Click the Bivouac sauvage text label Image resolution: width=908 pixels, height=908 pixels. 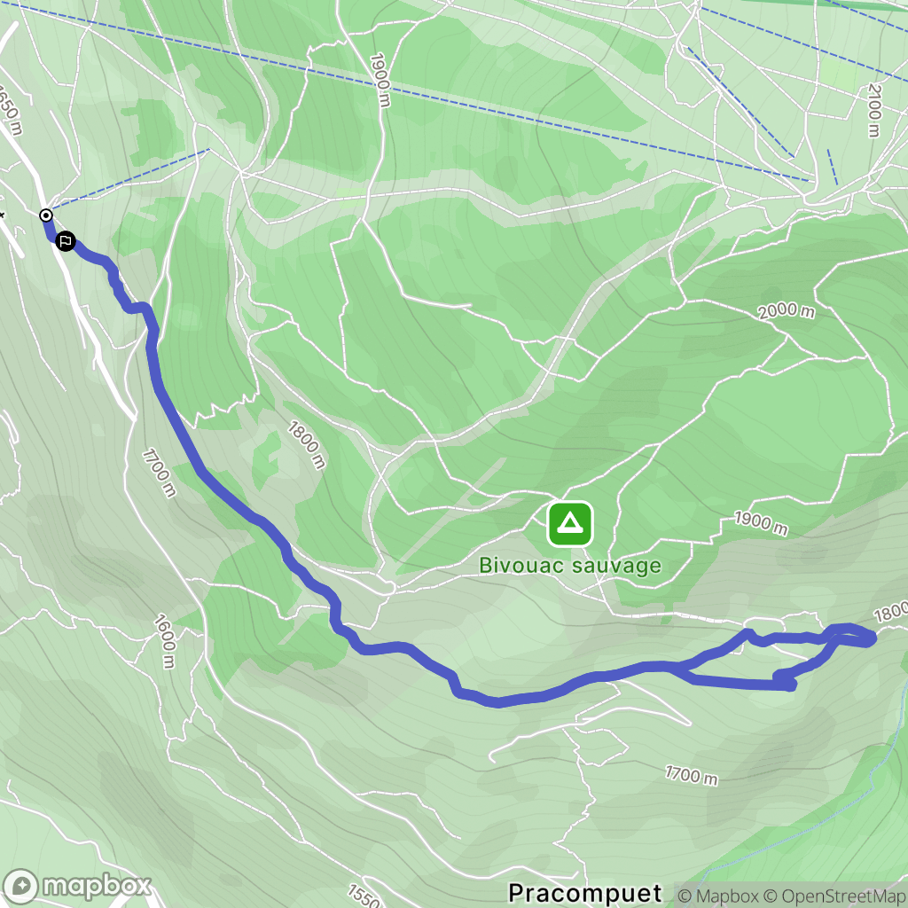click(570, 566)
